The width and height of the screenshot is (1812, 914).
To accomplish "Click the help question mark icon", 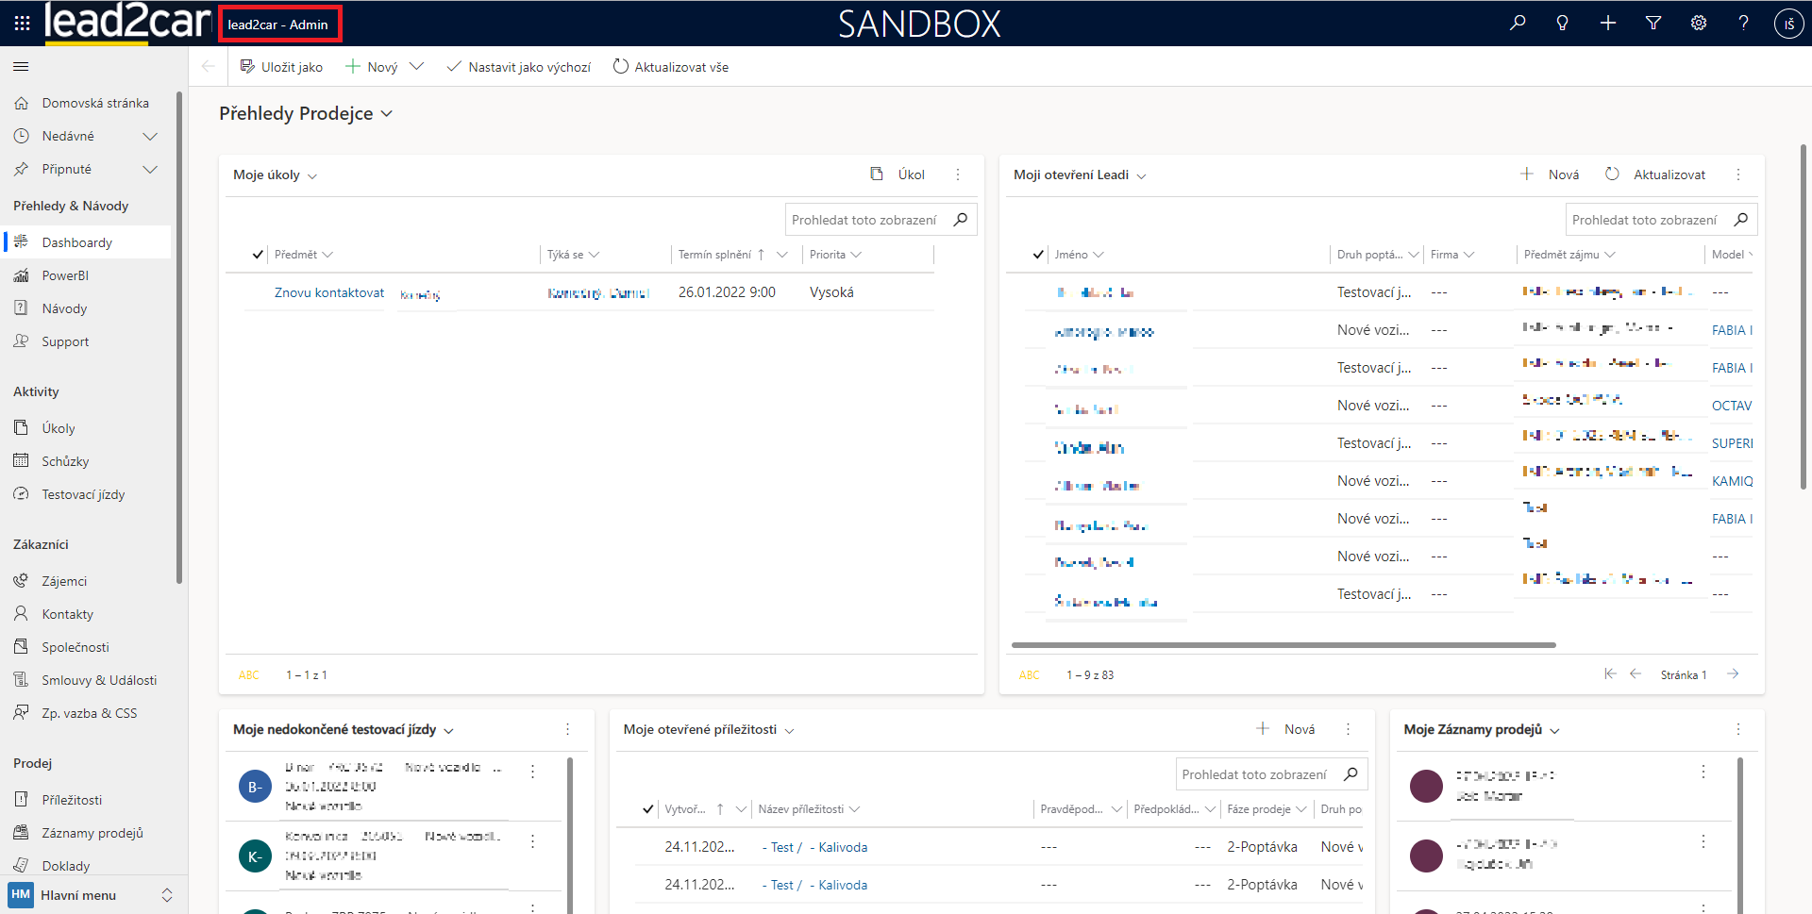I will click(1743, 23).
